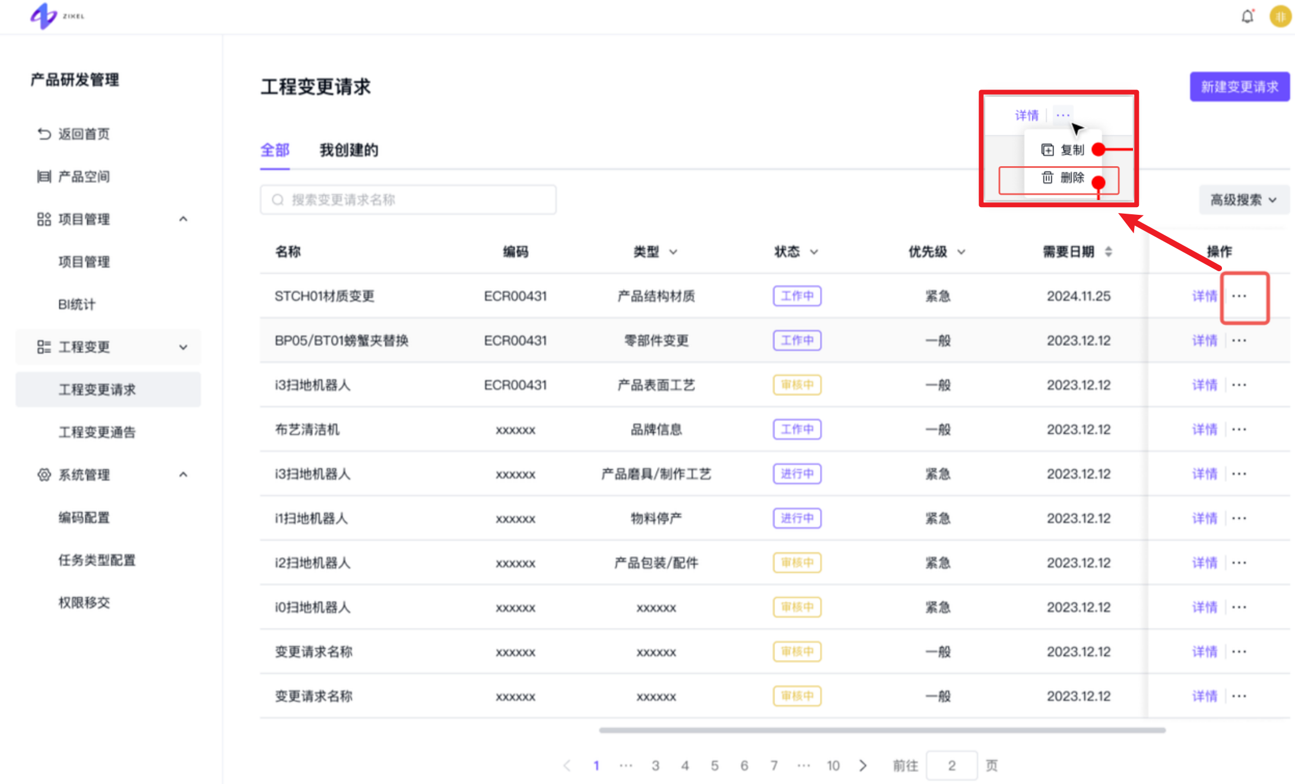Expand the 高级搜索 panel
Image resolution: width=1295 pixels, height=784 pixels.
point(1244,200)
